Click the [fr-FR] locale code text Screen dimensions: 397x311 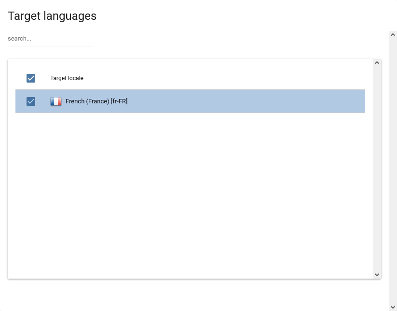119,101
